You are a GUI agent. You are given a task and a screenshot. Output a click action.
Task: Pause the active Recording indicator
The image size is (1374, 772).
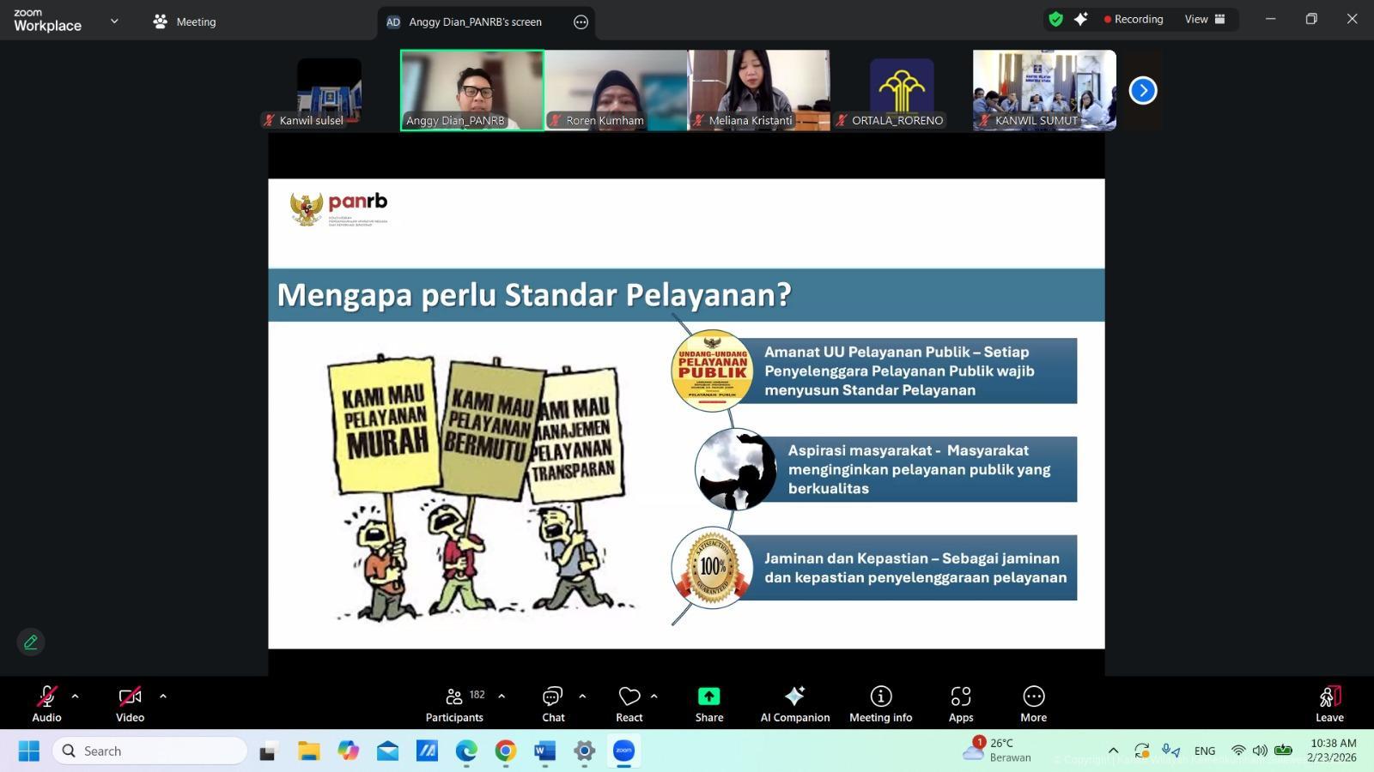pos(1134,18)
